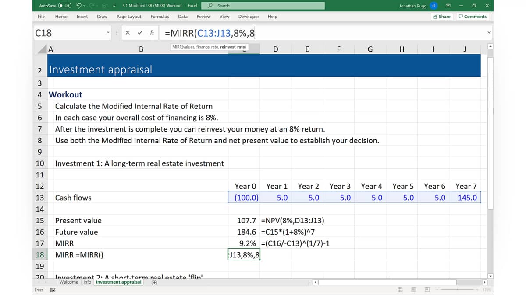Click the horizontal scrollbar right arrow
The height and width of the screenshot is (295, 526).
click(484, 282)
